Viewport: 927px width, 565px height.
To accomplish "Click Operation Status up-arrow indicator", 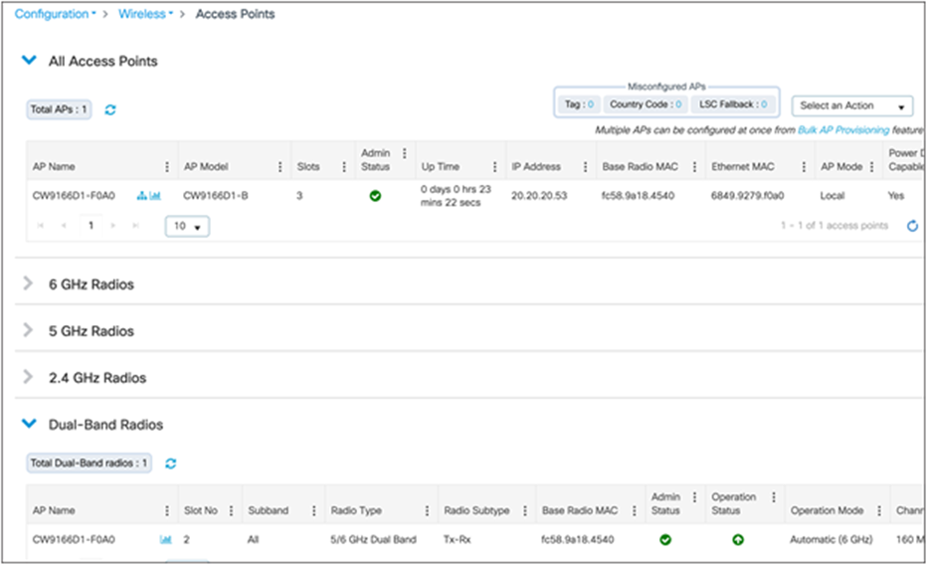I will tap(738, 540).
